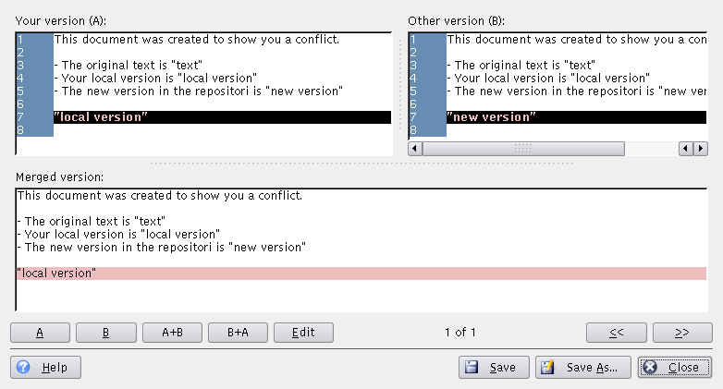Click the floppy disk Save icon

pyautogui.click(x=472, y=368)
